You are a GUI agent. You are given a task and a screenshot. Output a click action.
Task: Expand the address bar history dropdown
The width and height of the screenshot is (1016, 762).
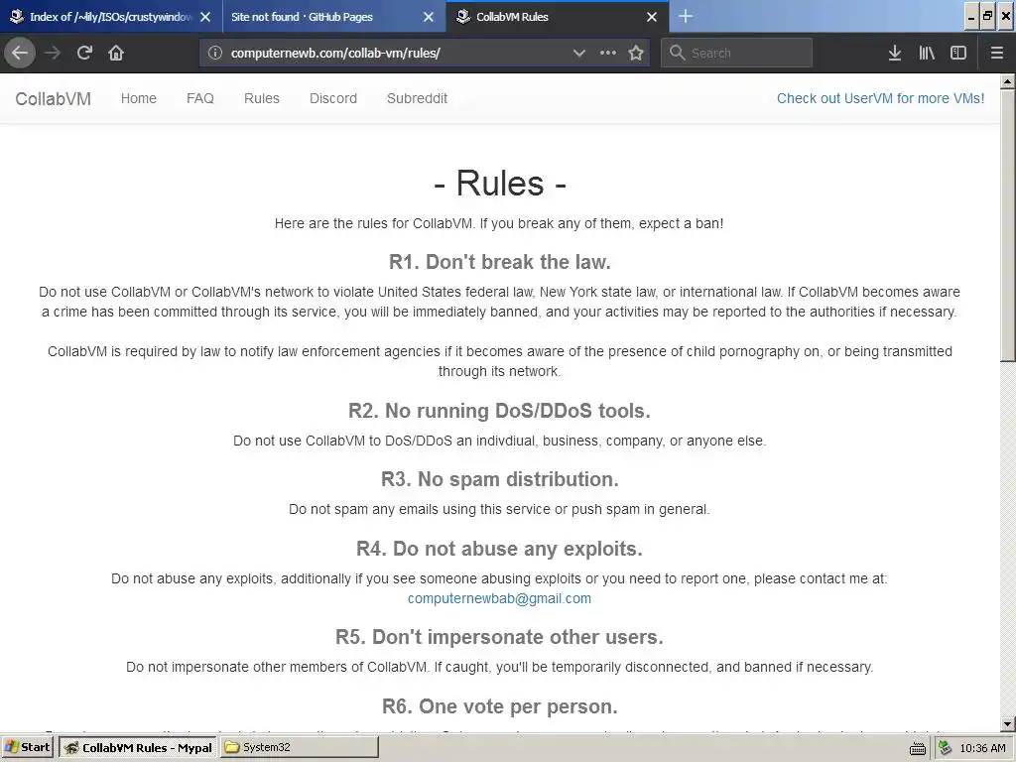579,53
